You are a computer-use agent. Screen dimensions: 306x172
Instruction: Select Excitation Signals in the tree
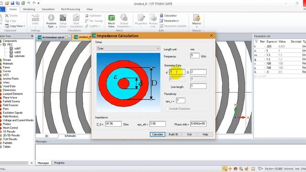(x=12, y=113)
